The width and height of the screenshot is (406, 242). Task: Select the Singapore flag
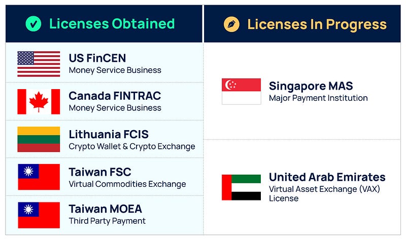click(x=242, y=92)
